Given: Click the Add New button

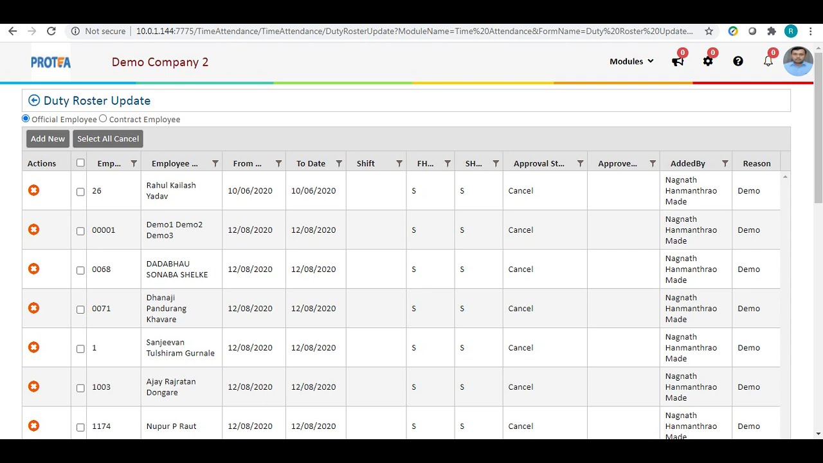Looking at the screenshot, I should click(48, 138).
